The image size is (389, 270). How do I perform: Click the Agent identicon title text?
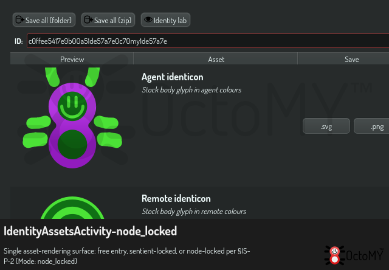click(173, 77)
